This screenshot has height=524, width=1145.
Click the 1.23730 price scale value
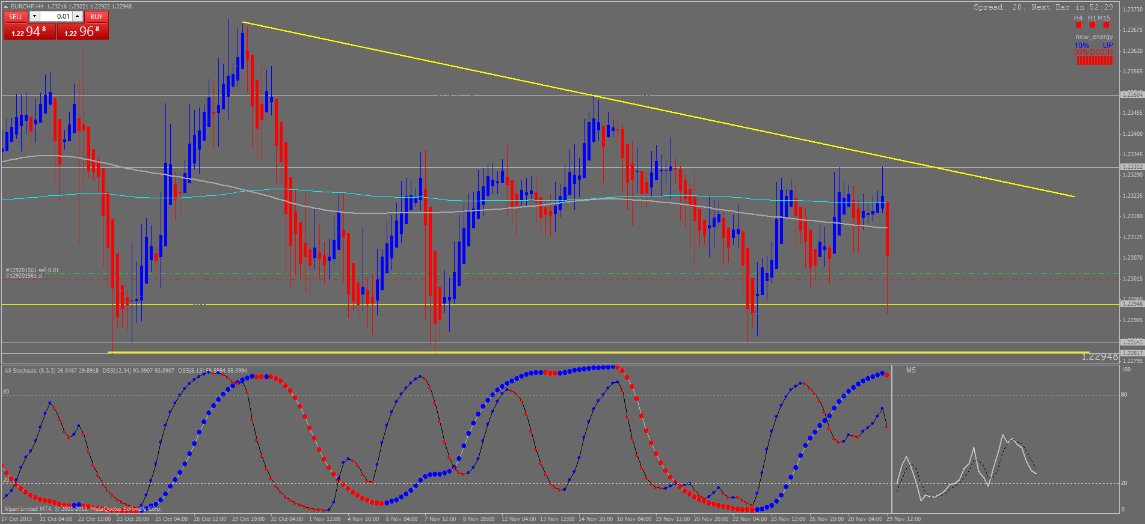click(x=1133, y=10)
